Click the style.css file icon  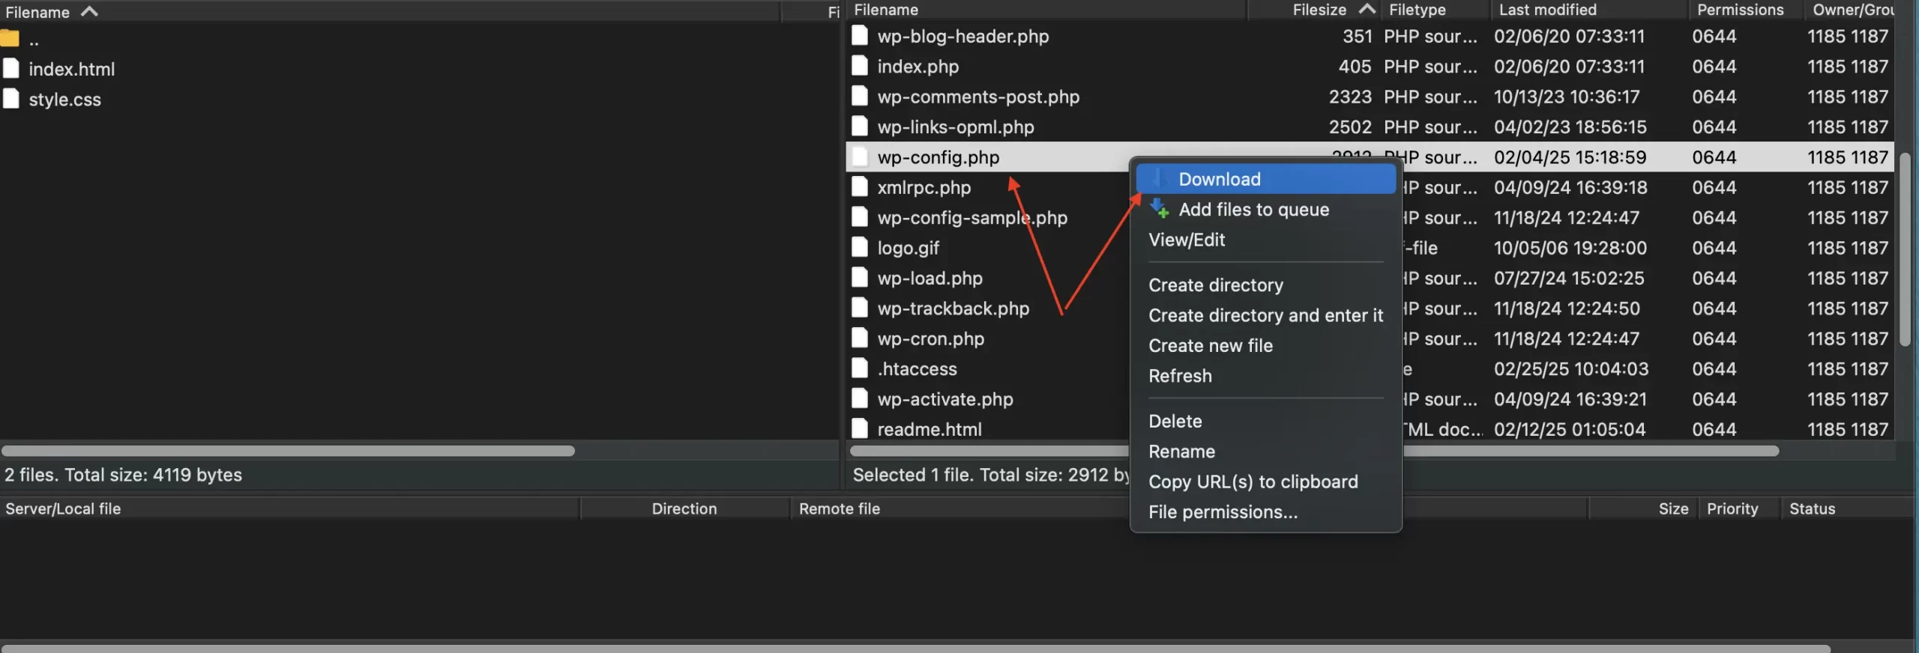10,99
